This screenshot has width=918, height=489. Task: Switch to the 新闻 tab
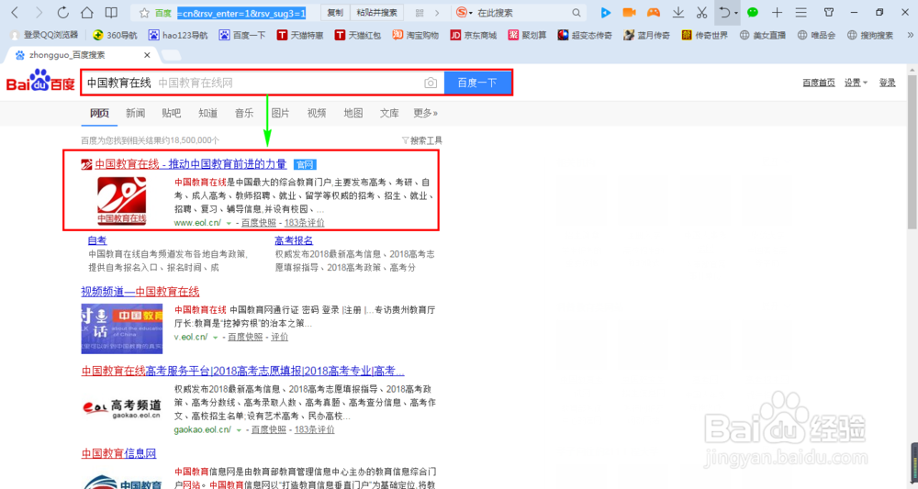click(135, 113)
